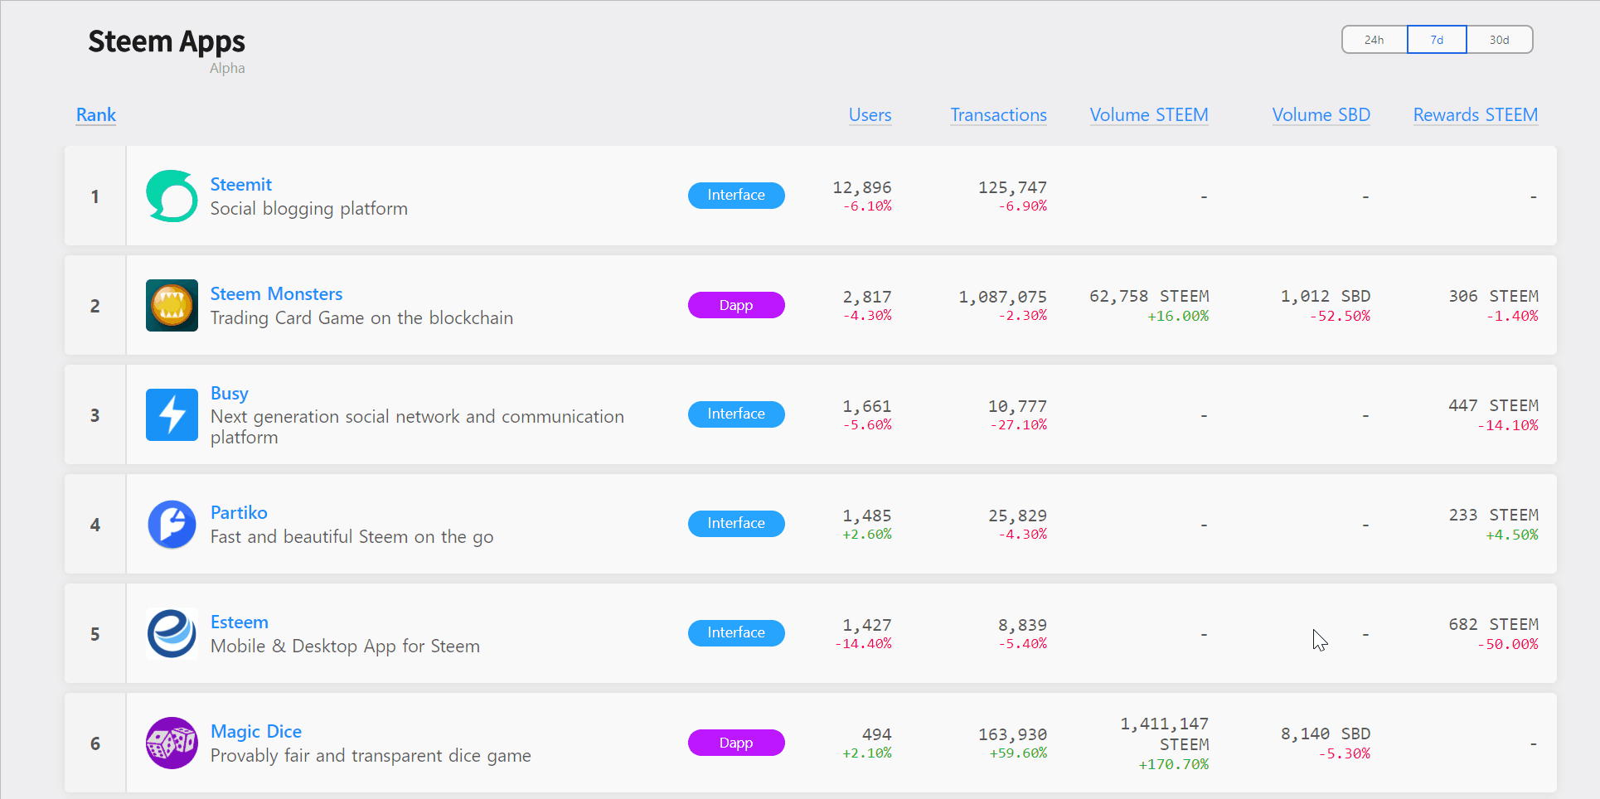Click Esteem users count 1,427
Screen dimensions: 1600x799
pos(867,626)
